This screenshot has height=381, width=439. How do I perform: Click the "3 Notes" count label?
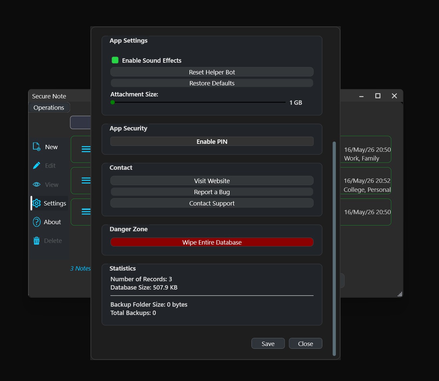[80, 269]
